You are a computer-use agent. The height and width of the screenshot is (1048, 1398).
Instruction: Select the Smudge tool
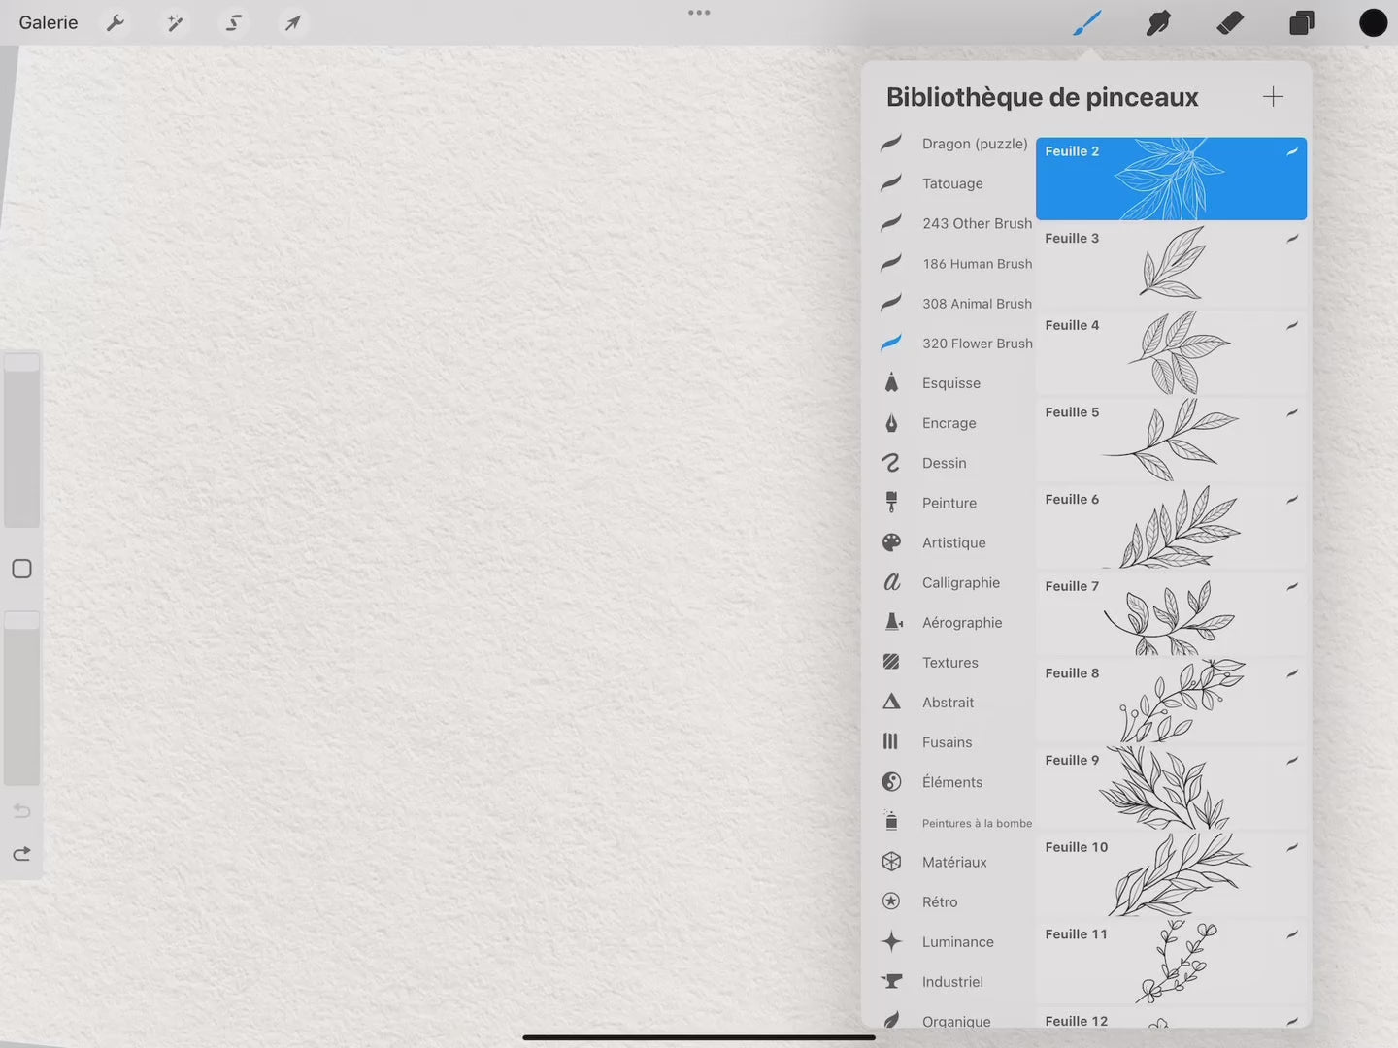[x=1158, y=22]
